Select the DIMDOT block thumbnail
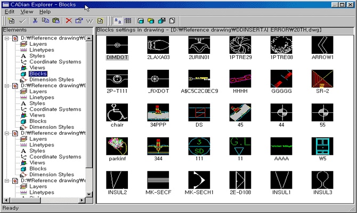Screen dimensions: 357x213 coord(117,45)
